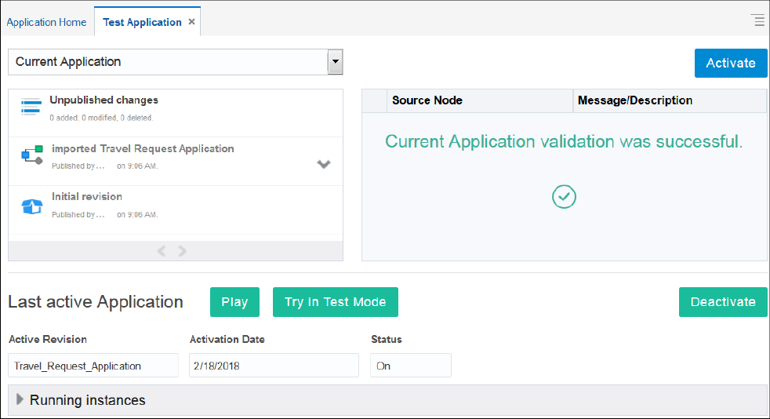Click the Play button
This screenshot has width=770, height=419.
pyautogui.click(x=234, y=302)
